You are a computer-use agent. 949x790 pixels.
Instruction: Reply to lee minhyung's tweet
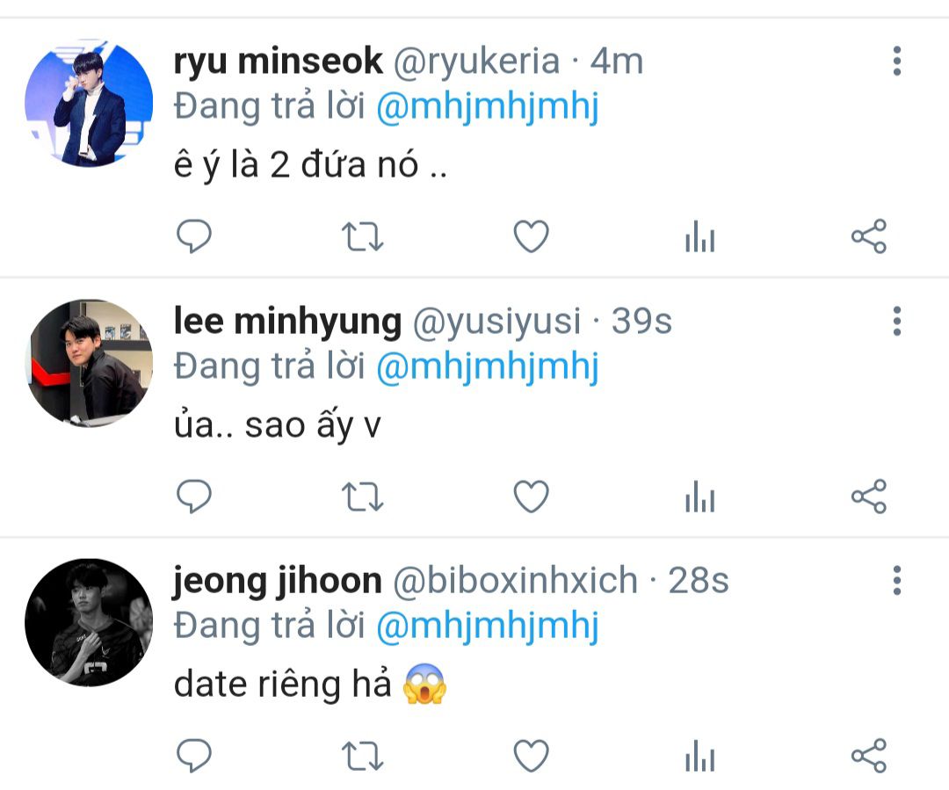tap(193, 496)
